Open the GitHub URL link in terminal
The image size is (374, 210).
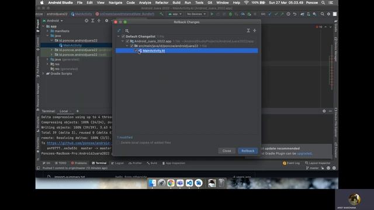coord(79,143)
